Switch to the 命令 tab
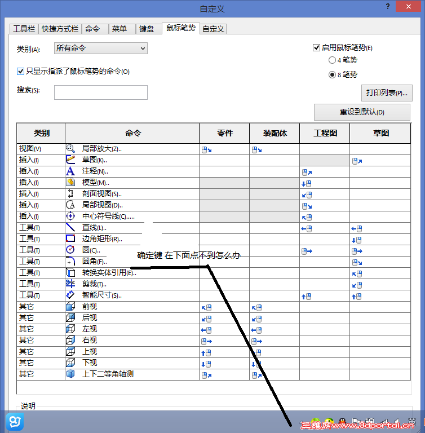The height and width of the screenshot is (433, 425). coord(95,29)
